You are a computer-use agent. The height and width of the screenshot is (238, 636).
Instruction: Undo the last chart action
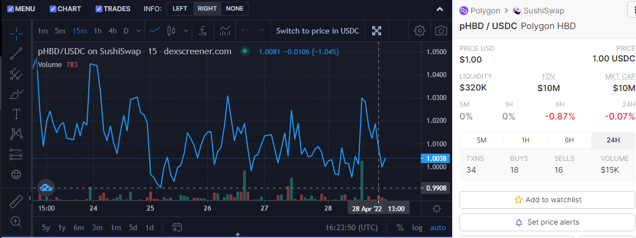[x=245, y=31]
